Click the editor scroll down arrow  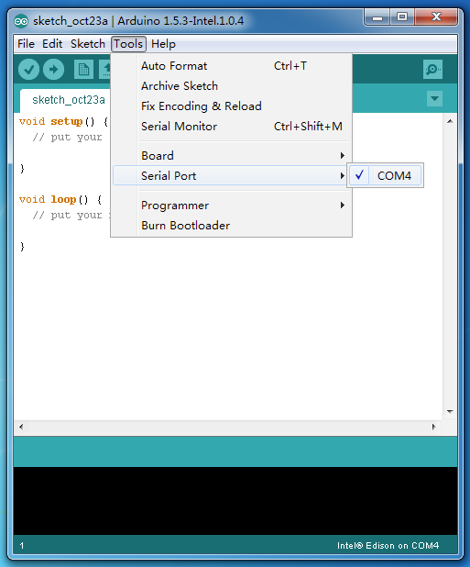[450, 412]
